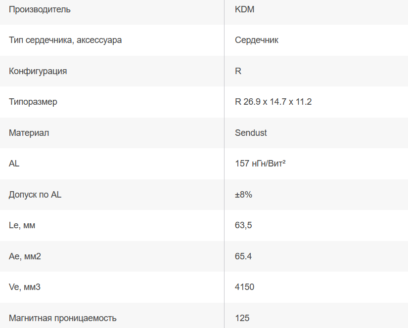Select the 63,5 length value
This screenshot has width=408, height=328.
click(x=243, y=225)
